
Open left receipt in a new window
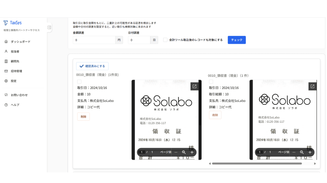[x=194, y=86]
